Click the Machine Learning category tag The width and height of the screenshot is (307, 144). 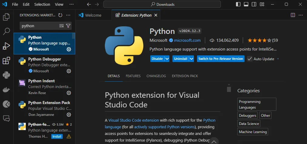(x=253, y=132)
